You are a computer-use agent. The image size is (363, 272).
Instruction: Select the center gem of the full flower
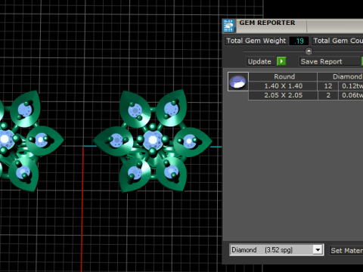click(153, 140)
